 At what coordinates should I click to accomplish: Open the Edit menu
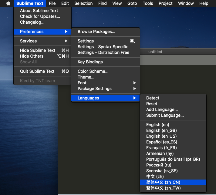click(x=65, y=3)
